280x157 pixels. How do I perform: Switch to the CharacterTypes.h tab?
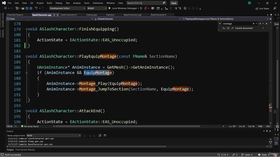(x=15, y=15)
